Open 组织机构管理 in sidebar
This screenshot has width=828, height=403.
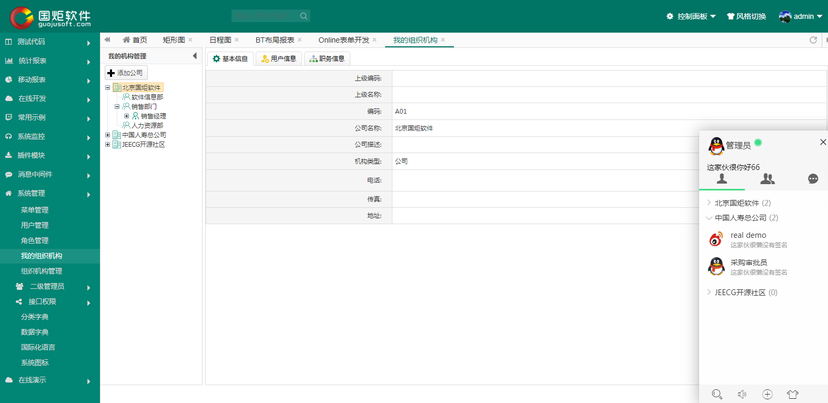(x=42, y=271)
